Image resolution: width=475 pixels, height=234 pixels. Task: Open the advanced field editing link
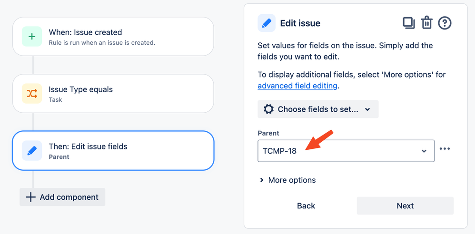coord(297,86)
